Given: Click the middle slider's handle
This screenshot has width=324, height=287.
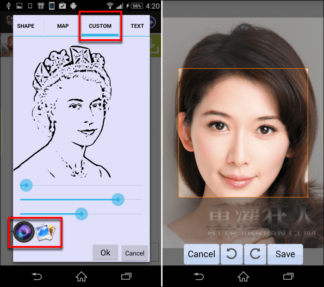Looking at the screenshot, I should tap(118, 199).
